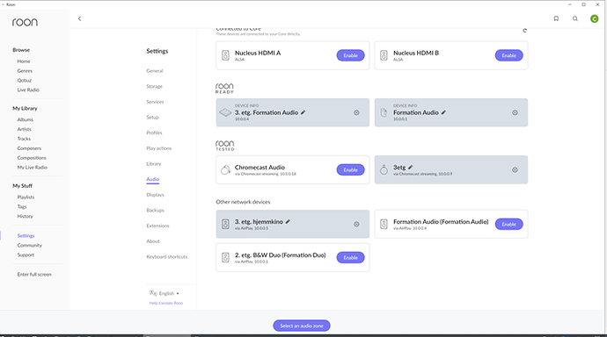Enable Nucleus HDMI B

508,55
